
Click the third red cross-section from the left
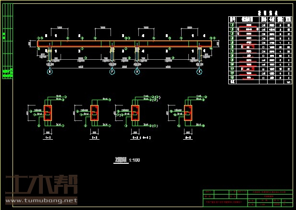[x=135, y=113]
